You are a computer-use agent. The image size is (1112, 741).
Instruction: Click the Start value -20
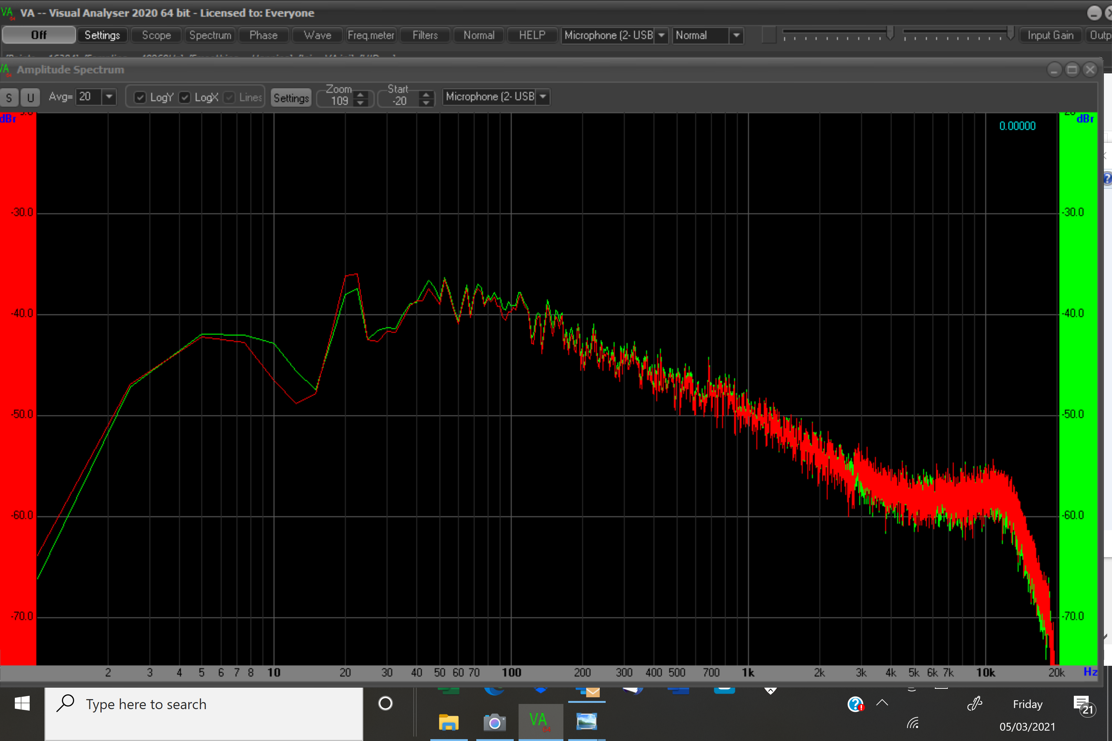pyautogui.click(x=400, y=101)
